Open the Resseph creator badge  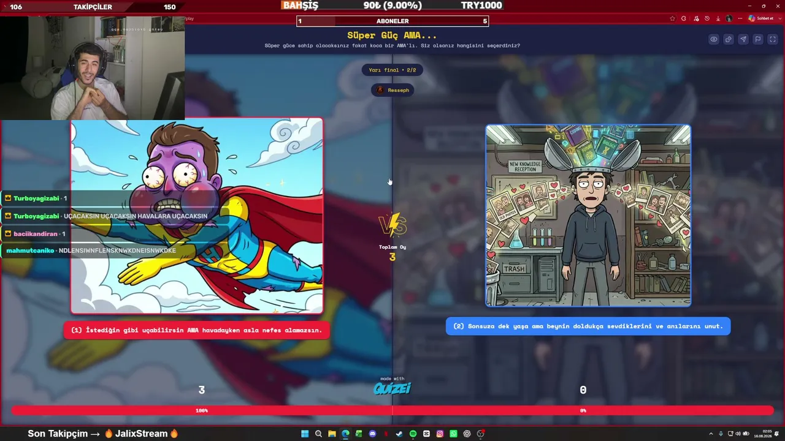[x=392, y=90]
